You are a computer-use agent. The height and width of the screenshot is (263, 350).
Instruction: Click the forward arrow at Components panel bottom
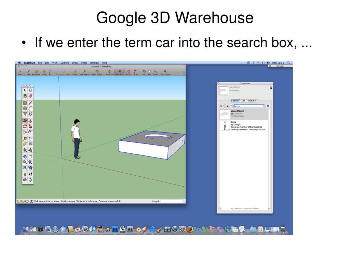[269, 209]
